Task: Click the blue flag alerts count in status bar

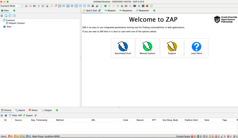Action: click(x=28, y=136)
